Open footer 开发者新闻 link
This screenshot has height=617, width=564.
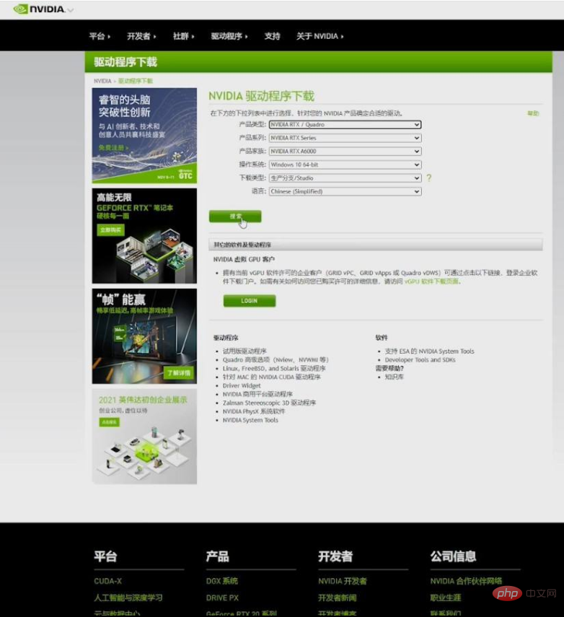coord(337,598)
